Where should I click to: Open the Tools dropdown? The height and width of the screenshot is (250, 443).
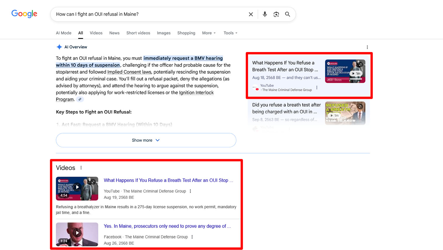[x=230, y=33]
